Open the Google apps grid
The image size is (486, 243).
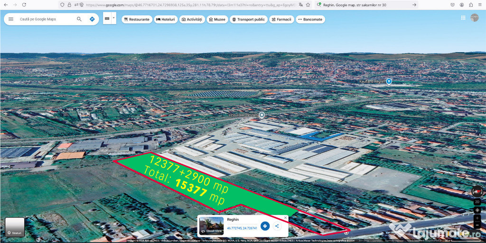tap(463, 18)
